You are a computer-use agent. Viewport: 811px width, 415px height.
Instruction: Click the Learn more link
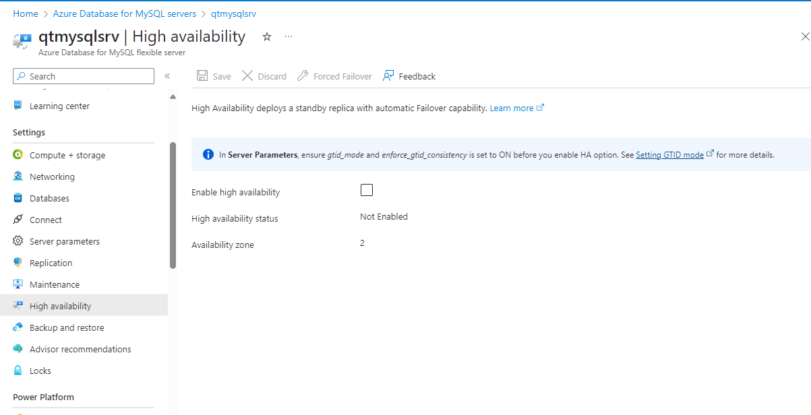[x=512, y=107]
